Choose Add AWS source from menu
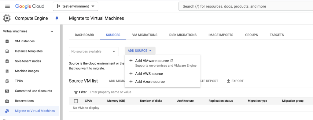Image resolution: width=313 pixels, height=120 pixels. 149,74
